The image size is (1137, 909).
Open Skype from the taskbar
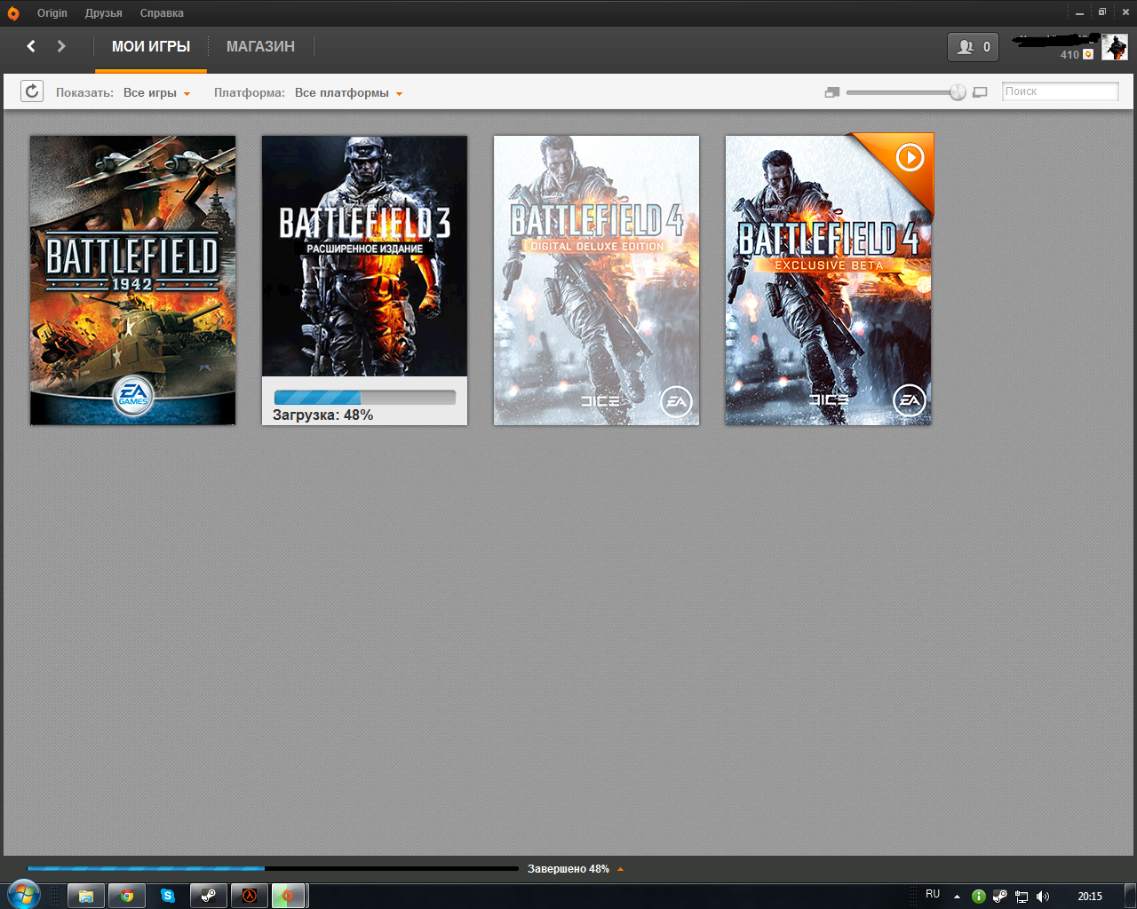tap(168, 897)
